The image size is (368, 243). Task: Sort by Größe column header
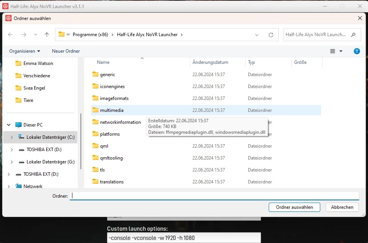tap(300, 62)
